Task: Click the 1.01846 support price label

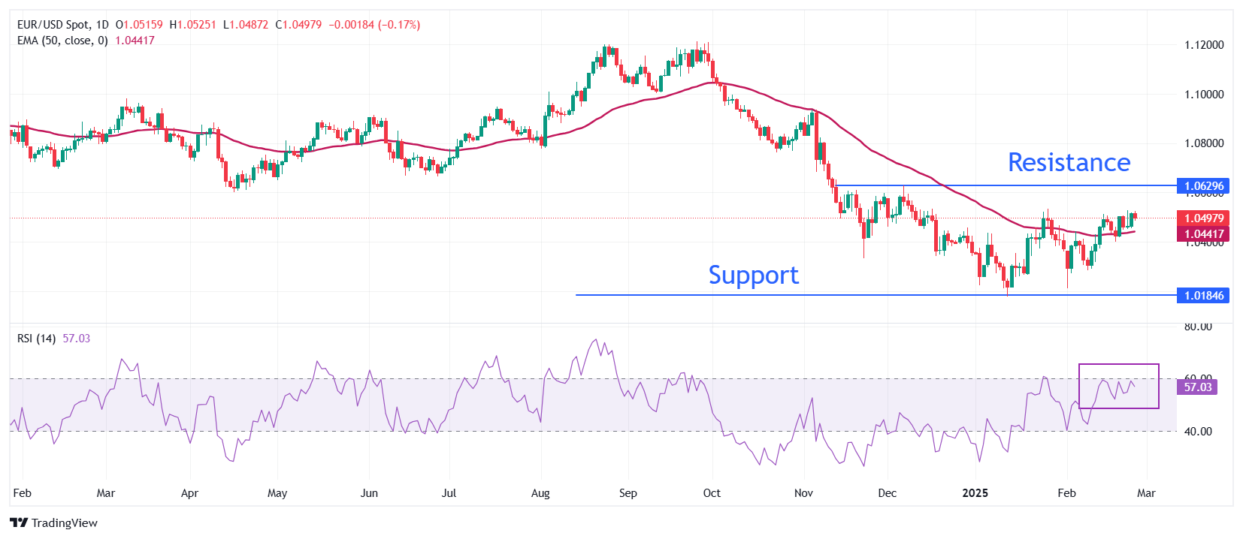Action: coord(1203,295)
